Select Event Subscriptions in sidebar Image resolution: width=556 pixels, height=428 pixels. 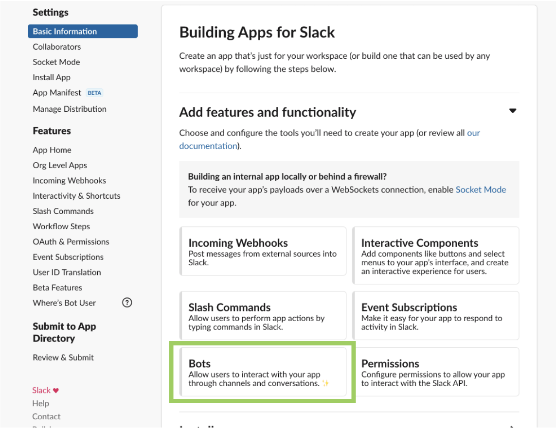tap(68, 257)
